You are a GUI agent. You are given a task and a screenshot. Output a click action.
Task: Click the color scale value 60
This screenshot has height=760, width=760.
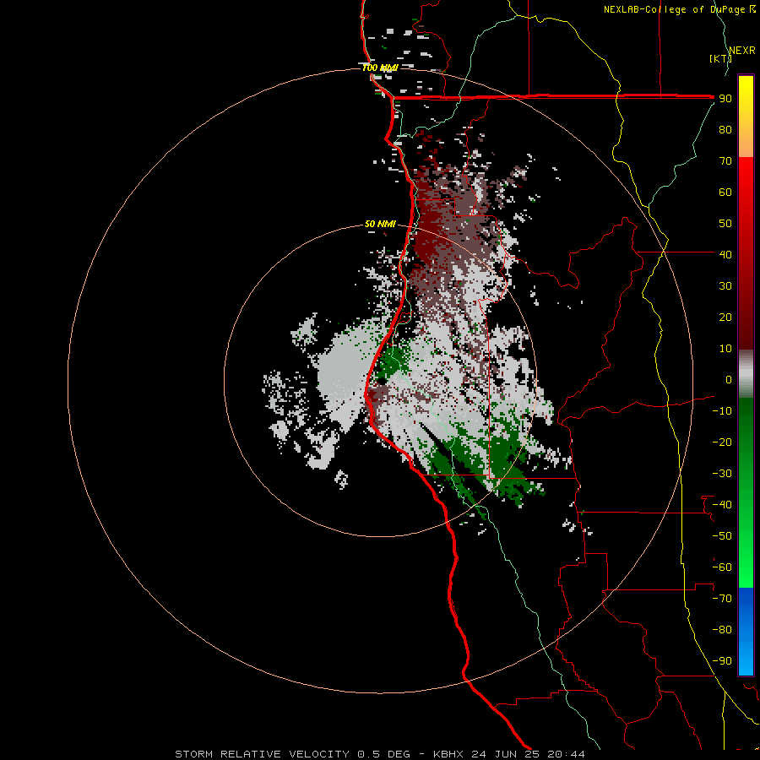click(x=725, y=192)
